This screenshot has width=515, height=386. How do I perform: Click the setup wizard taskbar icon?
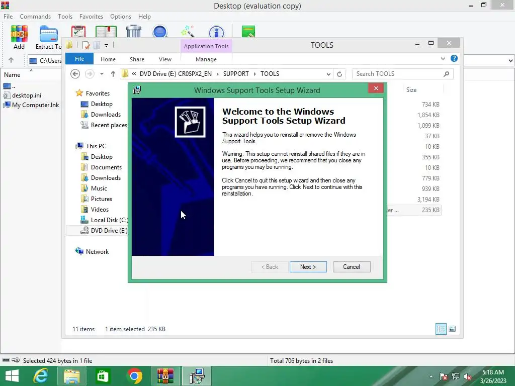pyautogui.click(x=197, y=376)
